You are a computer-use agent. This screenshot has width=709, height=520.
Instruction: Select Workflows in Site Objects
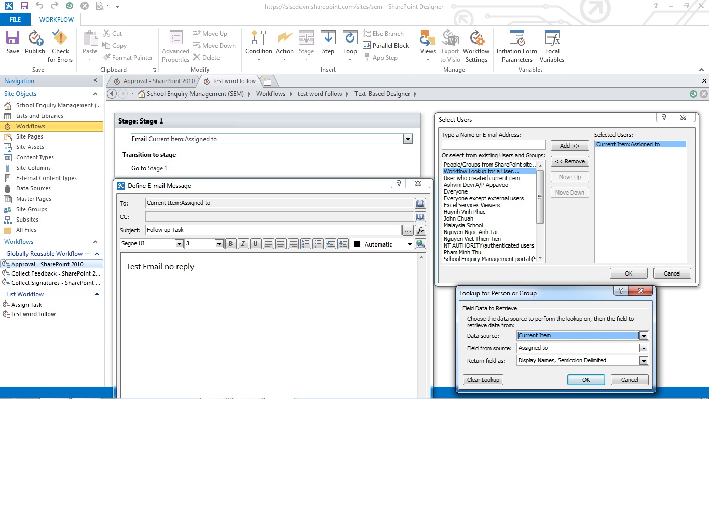(52, 126)
